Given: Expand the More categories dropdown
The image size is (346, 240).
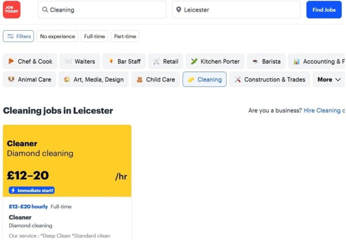Looking at the screenshot, I should point(329,79).
